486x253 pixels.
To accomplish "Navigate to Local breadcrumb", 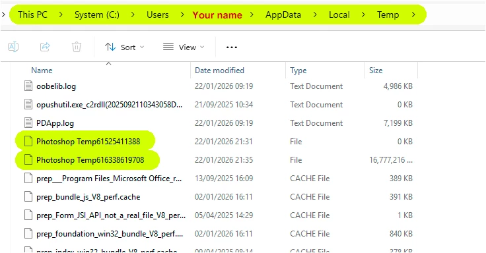I will tap(339, 14).
